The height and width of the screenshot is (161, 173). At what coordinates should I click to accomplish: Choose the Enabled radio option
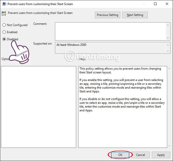coord(4,32)
